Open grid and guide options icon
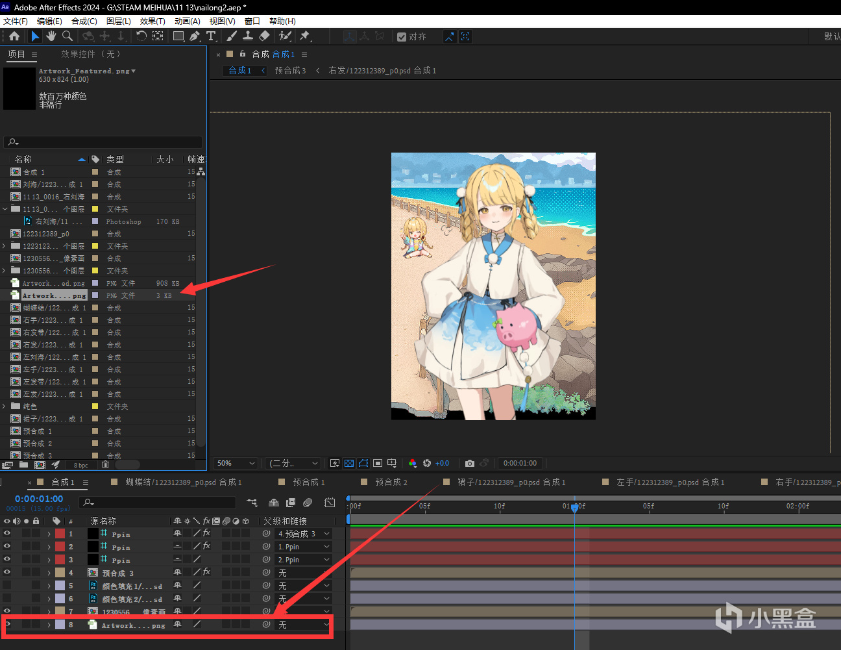 point(392,463)
